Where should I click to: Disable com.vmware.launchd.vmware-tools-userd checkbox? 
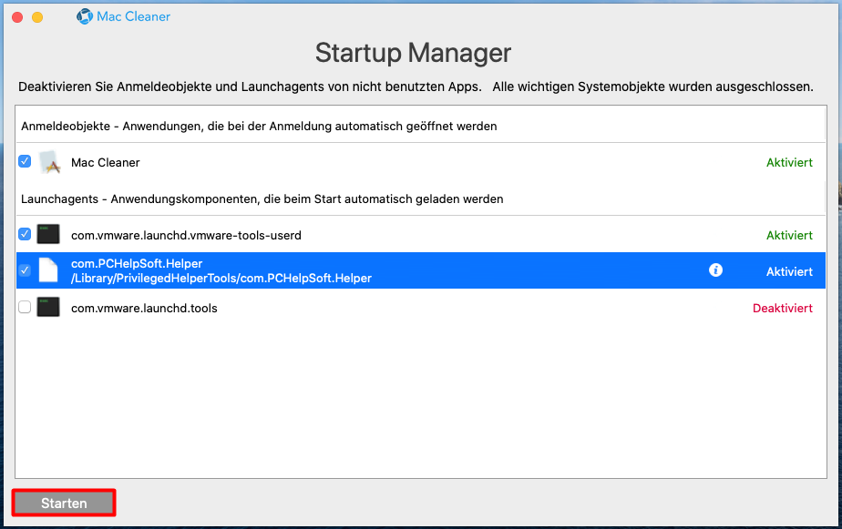pos(25,234)
